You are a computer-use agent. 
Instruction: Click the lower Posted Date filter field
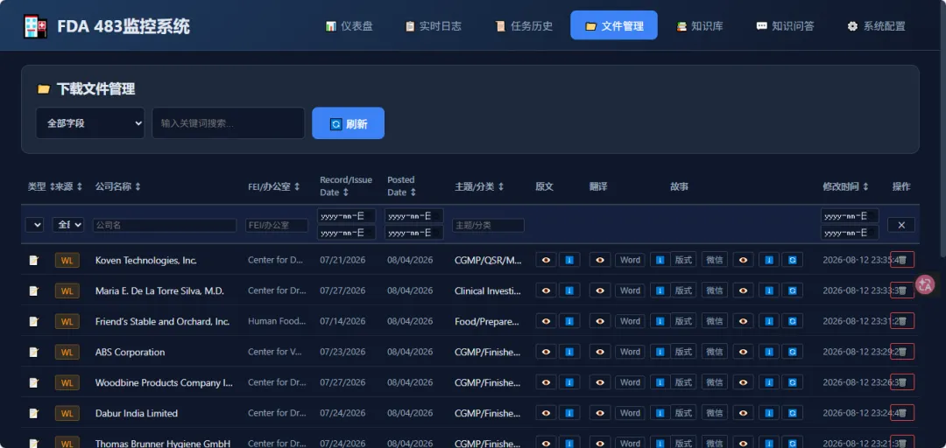tap(413, 232)
